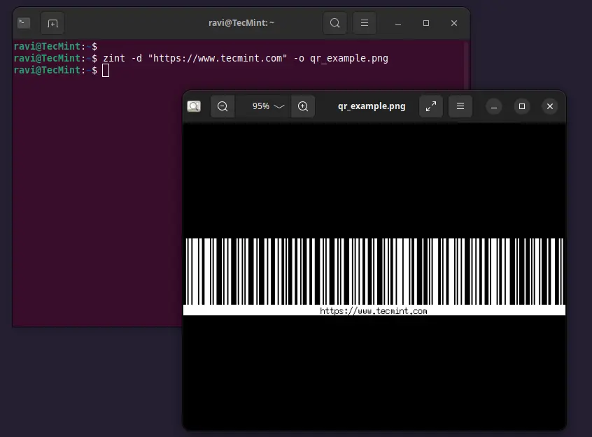Maximize the qr_example.png viewer window
Screen dimensions: 592x437
[x=522, y=107]
